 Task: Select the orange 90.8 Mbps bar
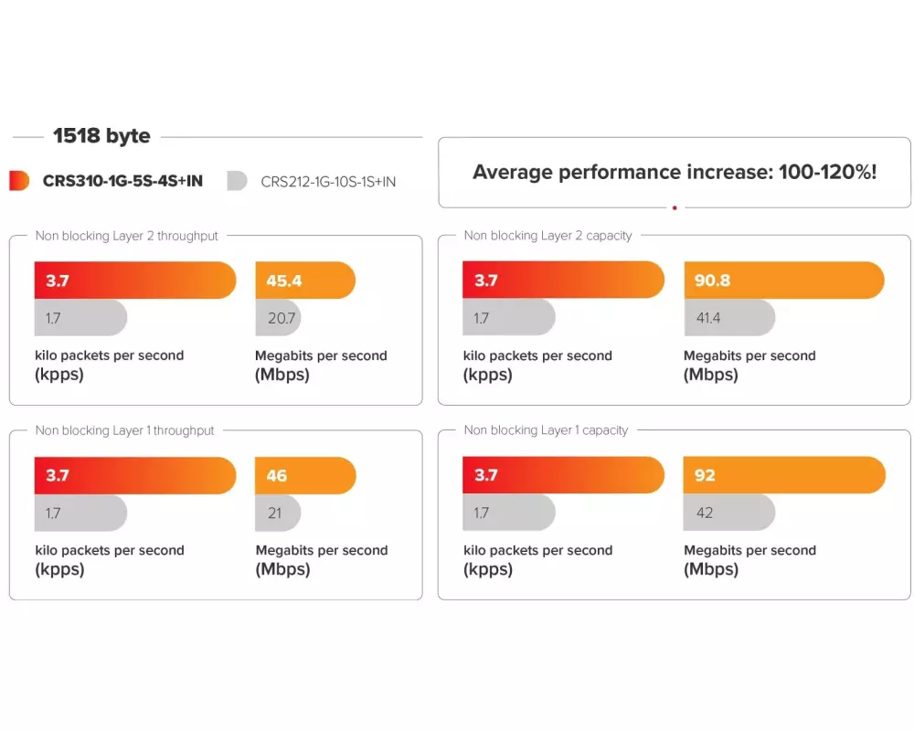[783, 281]
